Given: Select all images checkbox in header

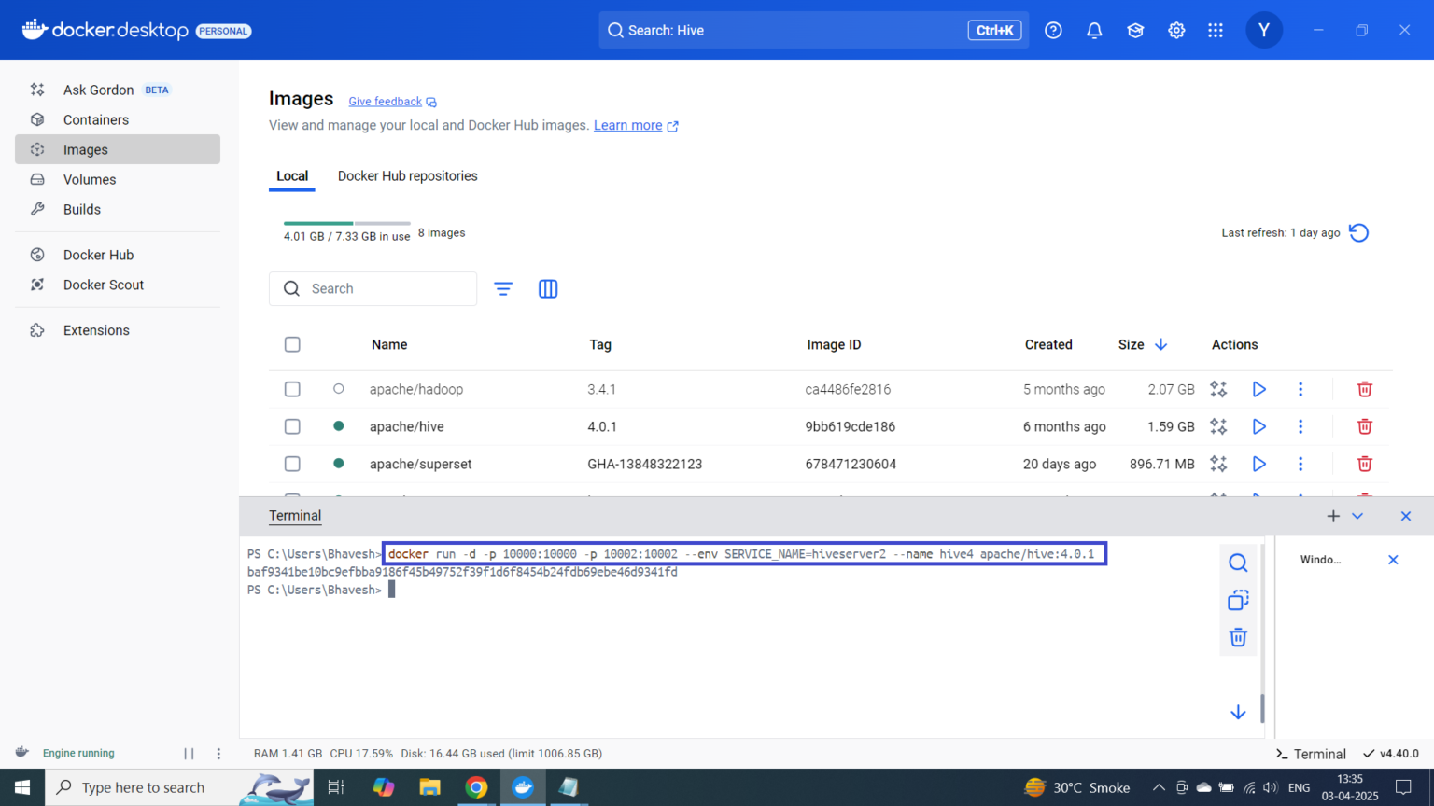Looking at the screenshot, I should pyautogui.click(x=292, y=344).
